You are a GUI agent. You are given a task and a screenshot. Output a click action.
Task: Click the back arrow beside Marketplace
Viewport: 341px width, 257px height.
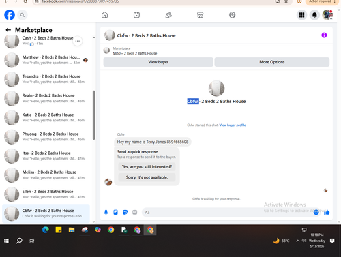coord(8,30)
